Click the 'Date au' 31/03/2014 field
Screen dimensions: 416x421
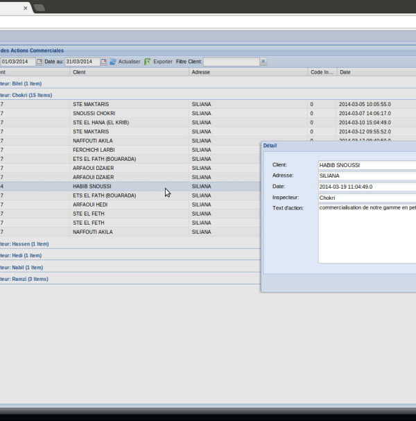tap(82, 62)
